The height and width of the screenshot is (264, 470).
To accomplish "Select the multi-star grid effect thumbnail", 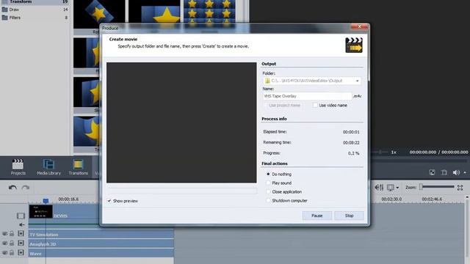I will 209,12.
